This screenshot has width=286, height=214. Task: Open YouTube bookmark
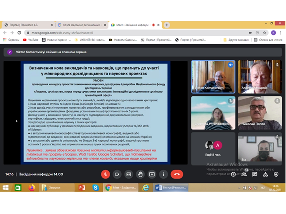(31, 40)
